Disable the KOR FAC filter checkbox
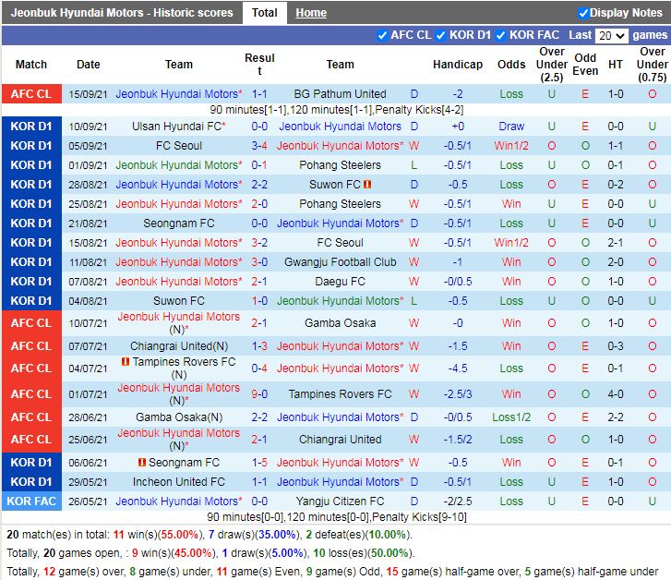671x580 pixels. point(501,35)
